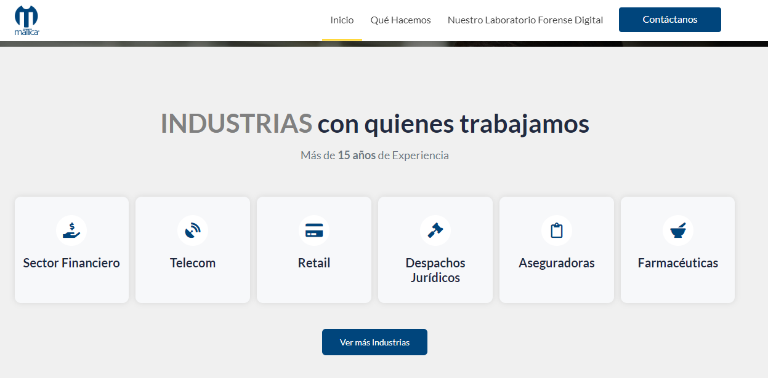Click the hand-with-dollar Sector Financiero icon
Viewport: 768px width, 378px height.
pos(71,230)
